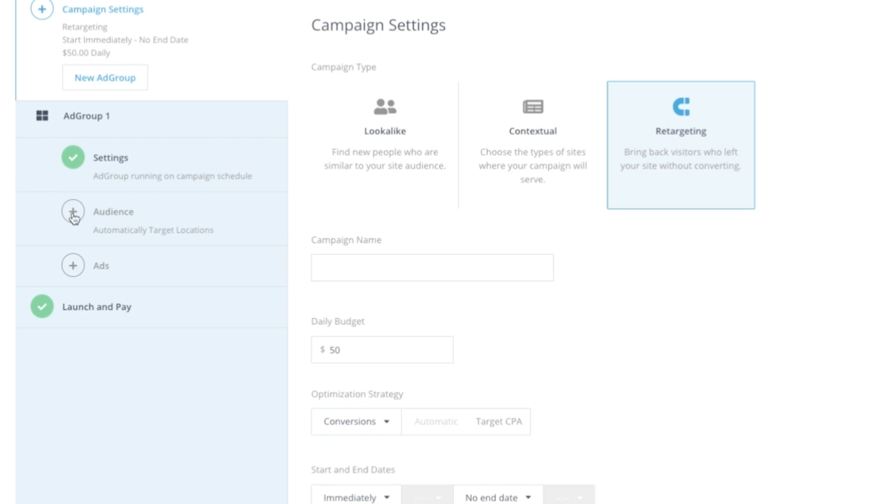Toggle the Retargeting campaign type selection
The width and height of the screenshot is (896, 504).
[x=680, y=144]
